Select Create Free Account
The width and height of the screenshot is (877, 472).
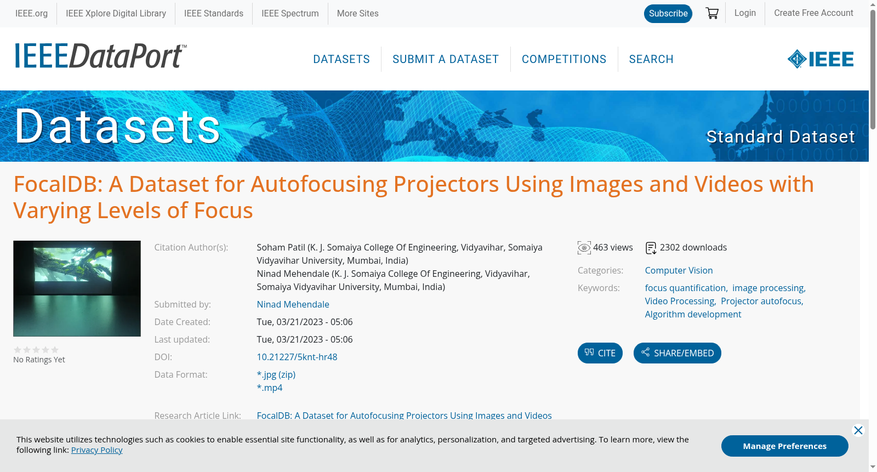coord(813,13)
